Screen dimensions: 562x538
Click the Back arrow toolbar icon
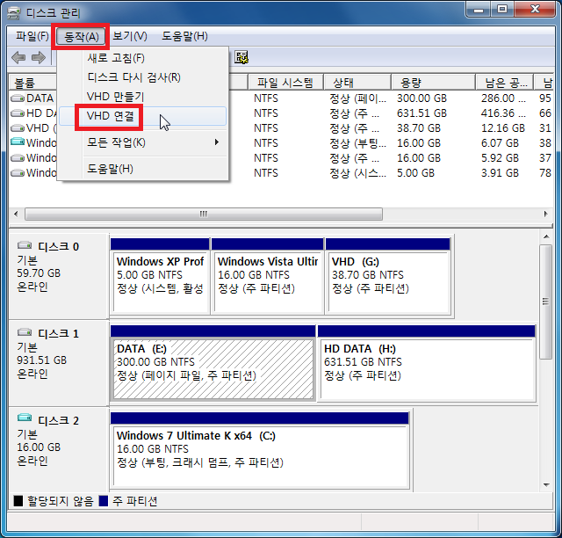coord(18,57)
